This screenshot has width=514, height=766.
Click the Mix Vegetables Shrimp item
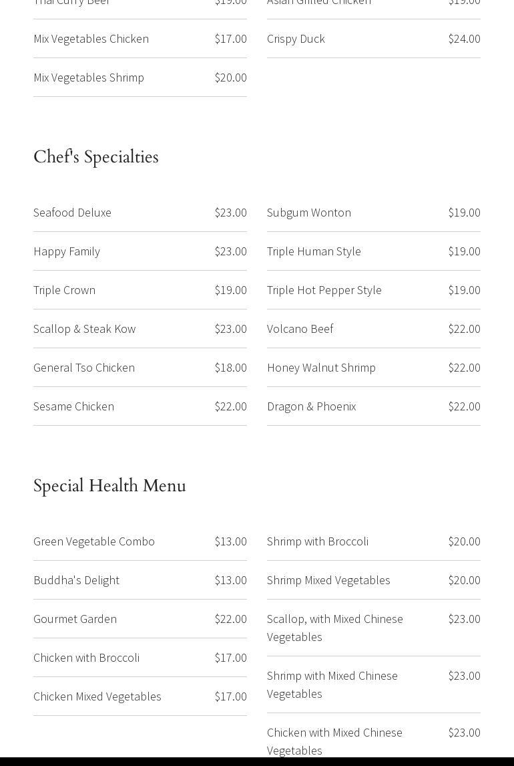pyautogui.click(x=89, y=78)
